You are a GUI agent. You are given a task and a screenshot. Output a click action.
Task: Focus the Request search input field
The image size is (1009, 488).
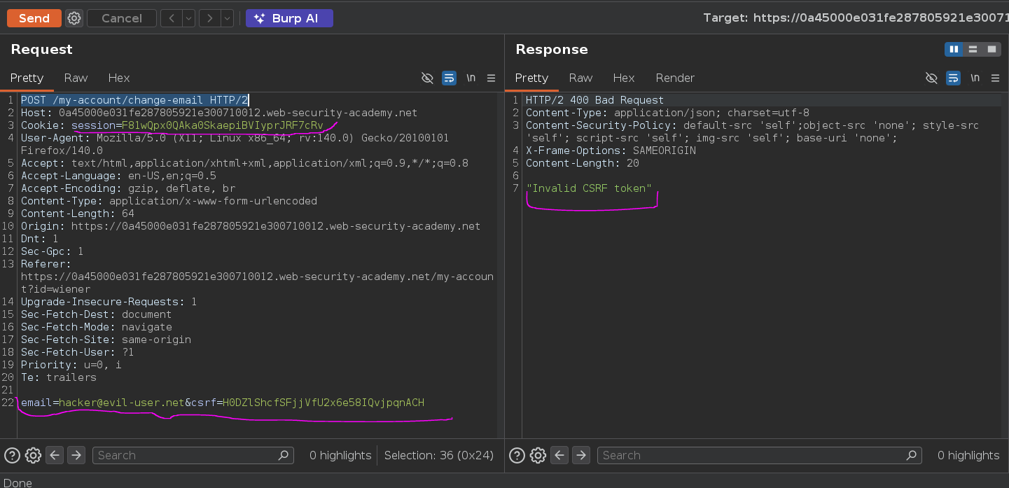pyautogui.click(x=193, y=455)
